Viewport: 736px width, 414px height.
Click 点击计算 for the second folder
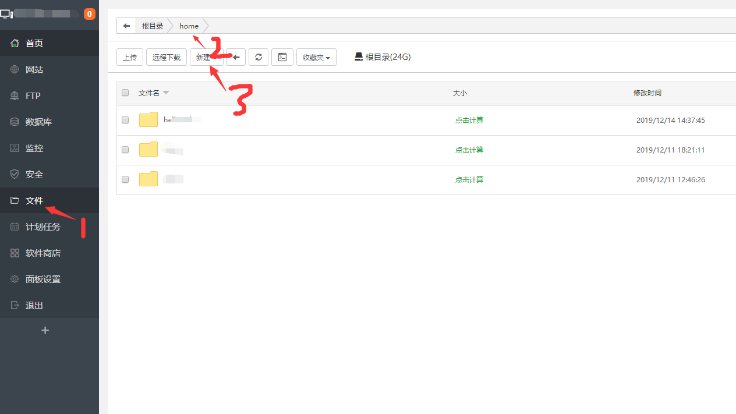pyautogui.click(x=469, y=150)
